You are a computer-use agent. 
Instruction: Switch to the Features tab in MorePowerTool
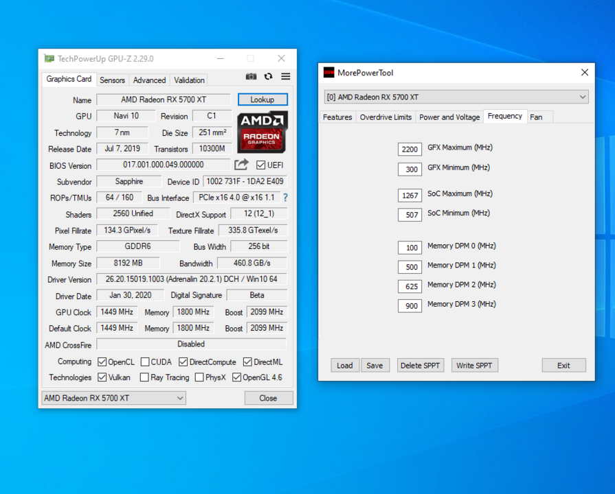coord(337,117)
